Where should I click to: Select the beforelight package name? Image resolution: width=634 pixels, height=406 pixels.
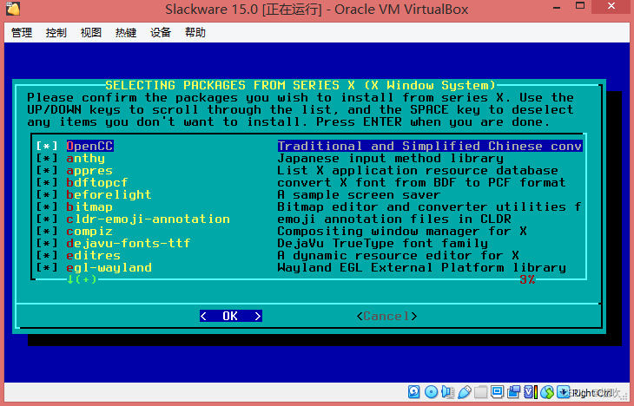pyautogui.click(x=109, y=194)
